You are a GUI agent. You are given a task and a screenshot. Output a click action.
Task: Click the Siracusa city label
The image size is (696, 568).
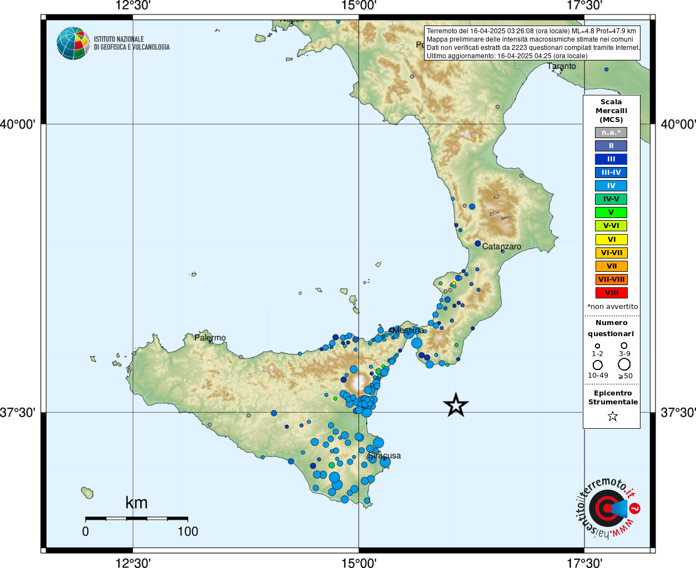[x=384, y=456]
